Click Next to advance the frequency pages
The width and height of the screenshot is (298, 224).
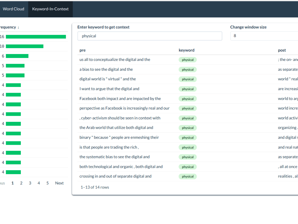(59, 183)
